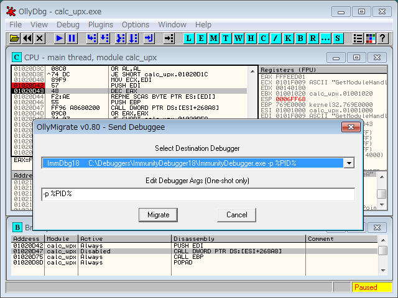Image resolution: width=398 pixels, height=298 pixels.
Task: Open Source window with S icon
Action: point(338,38)
